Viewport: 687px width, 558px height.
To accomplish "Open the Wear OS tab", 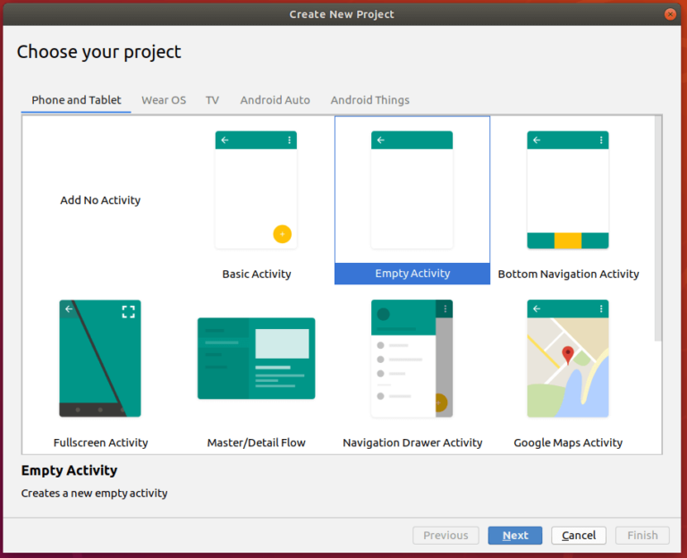I will point(164,100).
